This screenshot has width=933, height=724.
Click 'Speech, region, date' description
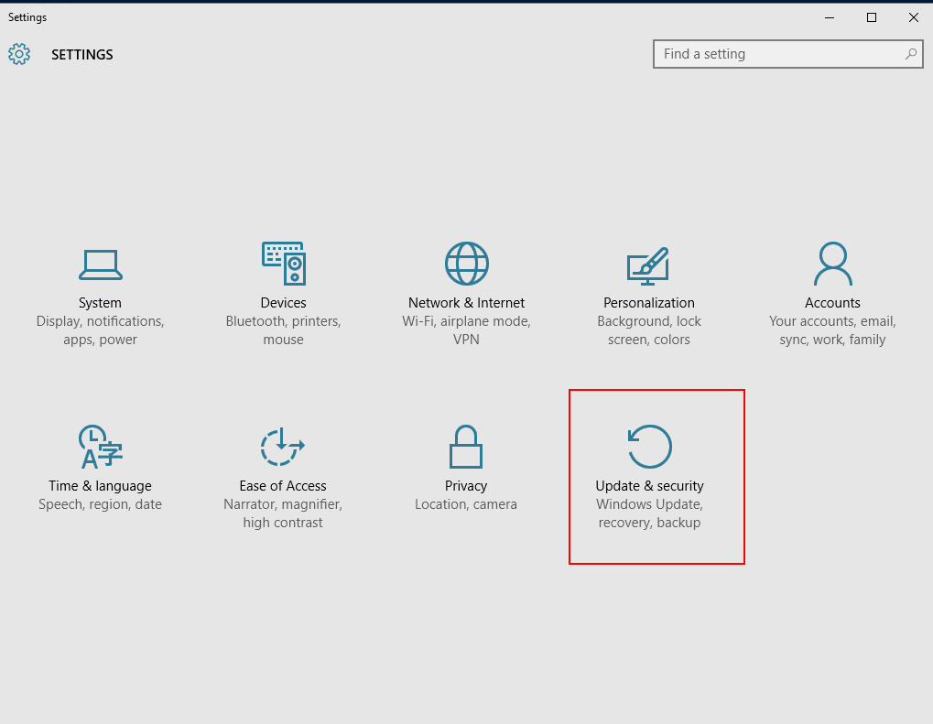pyautogui.click(x=100, y=504)
